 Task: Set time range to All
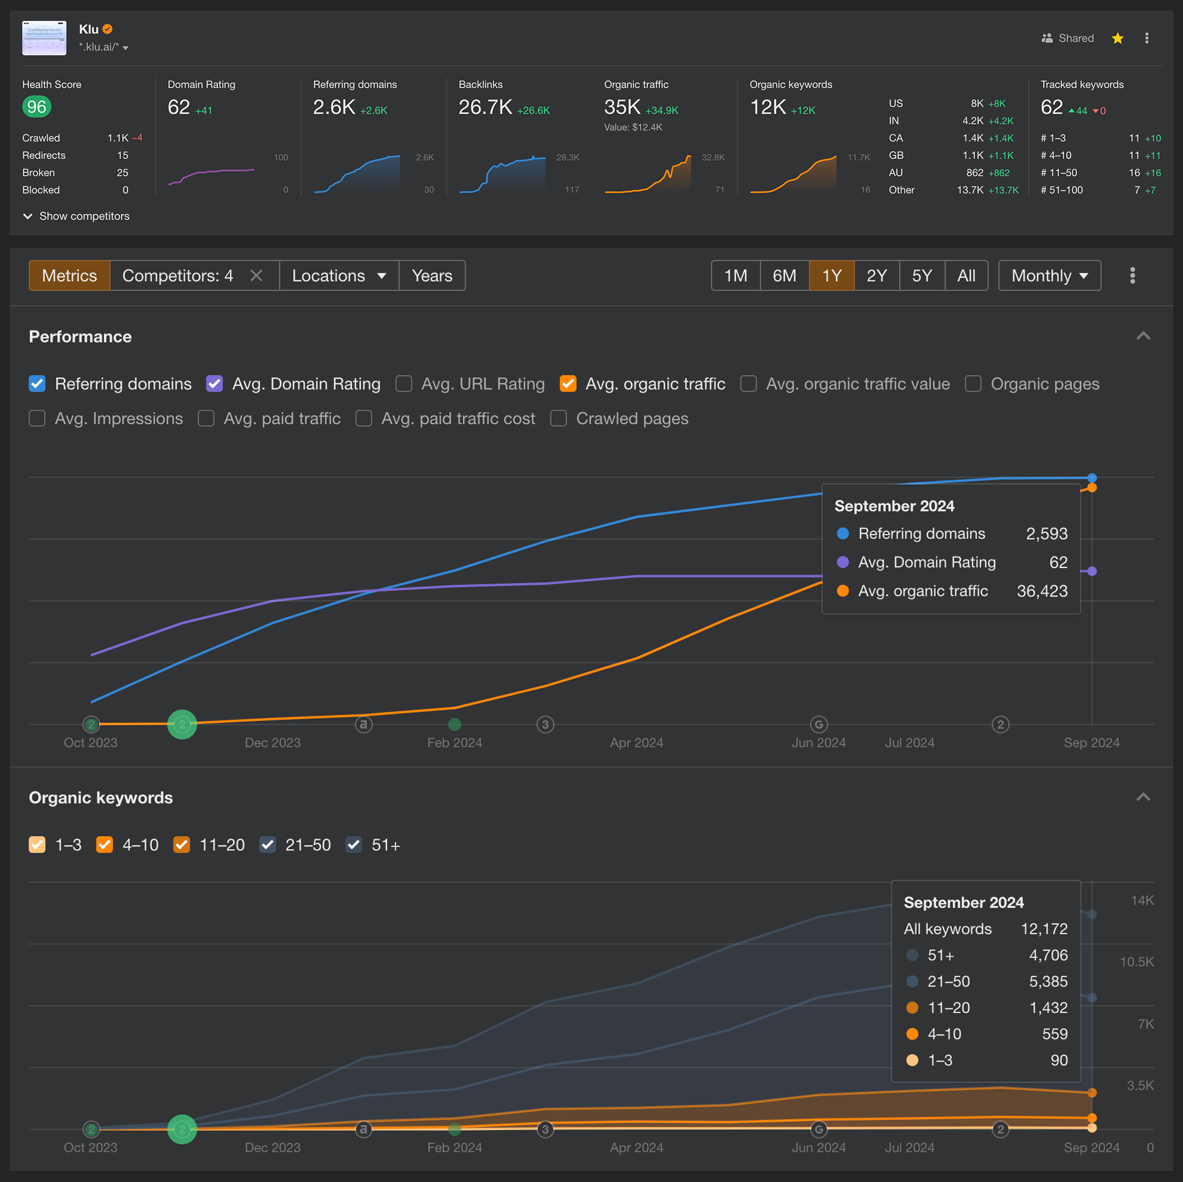tap(966, 276)
